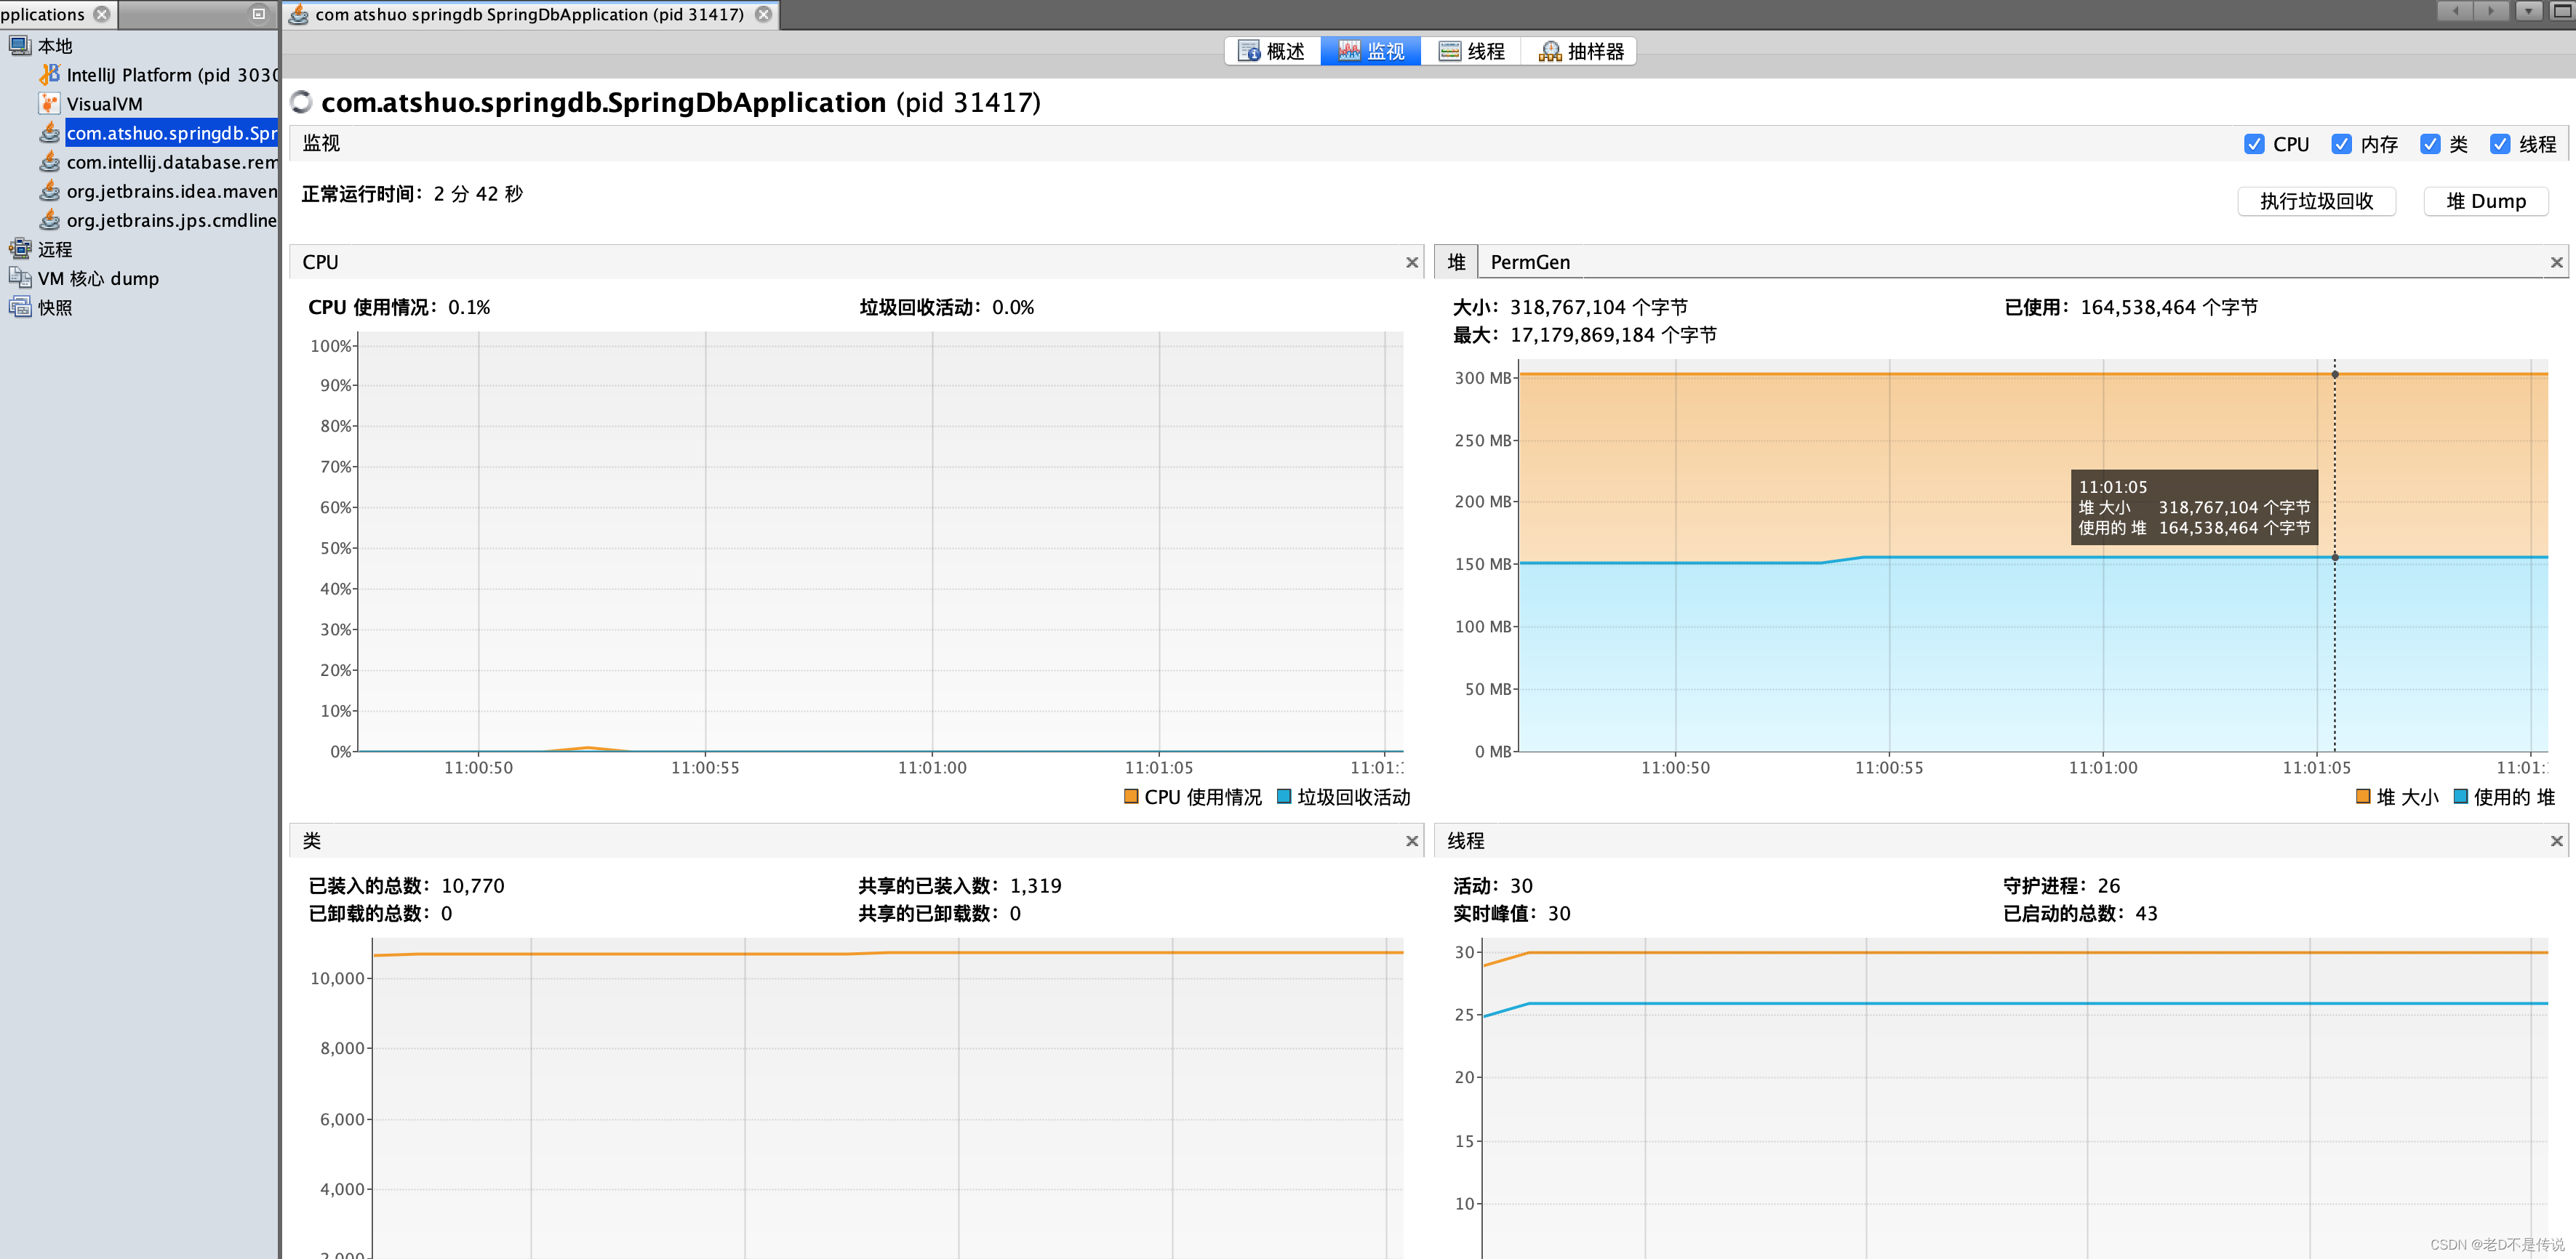This screenshot has height=1259, width=2576.
Task: Select the 远程 remote node
Action: (55, 249)
